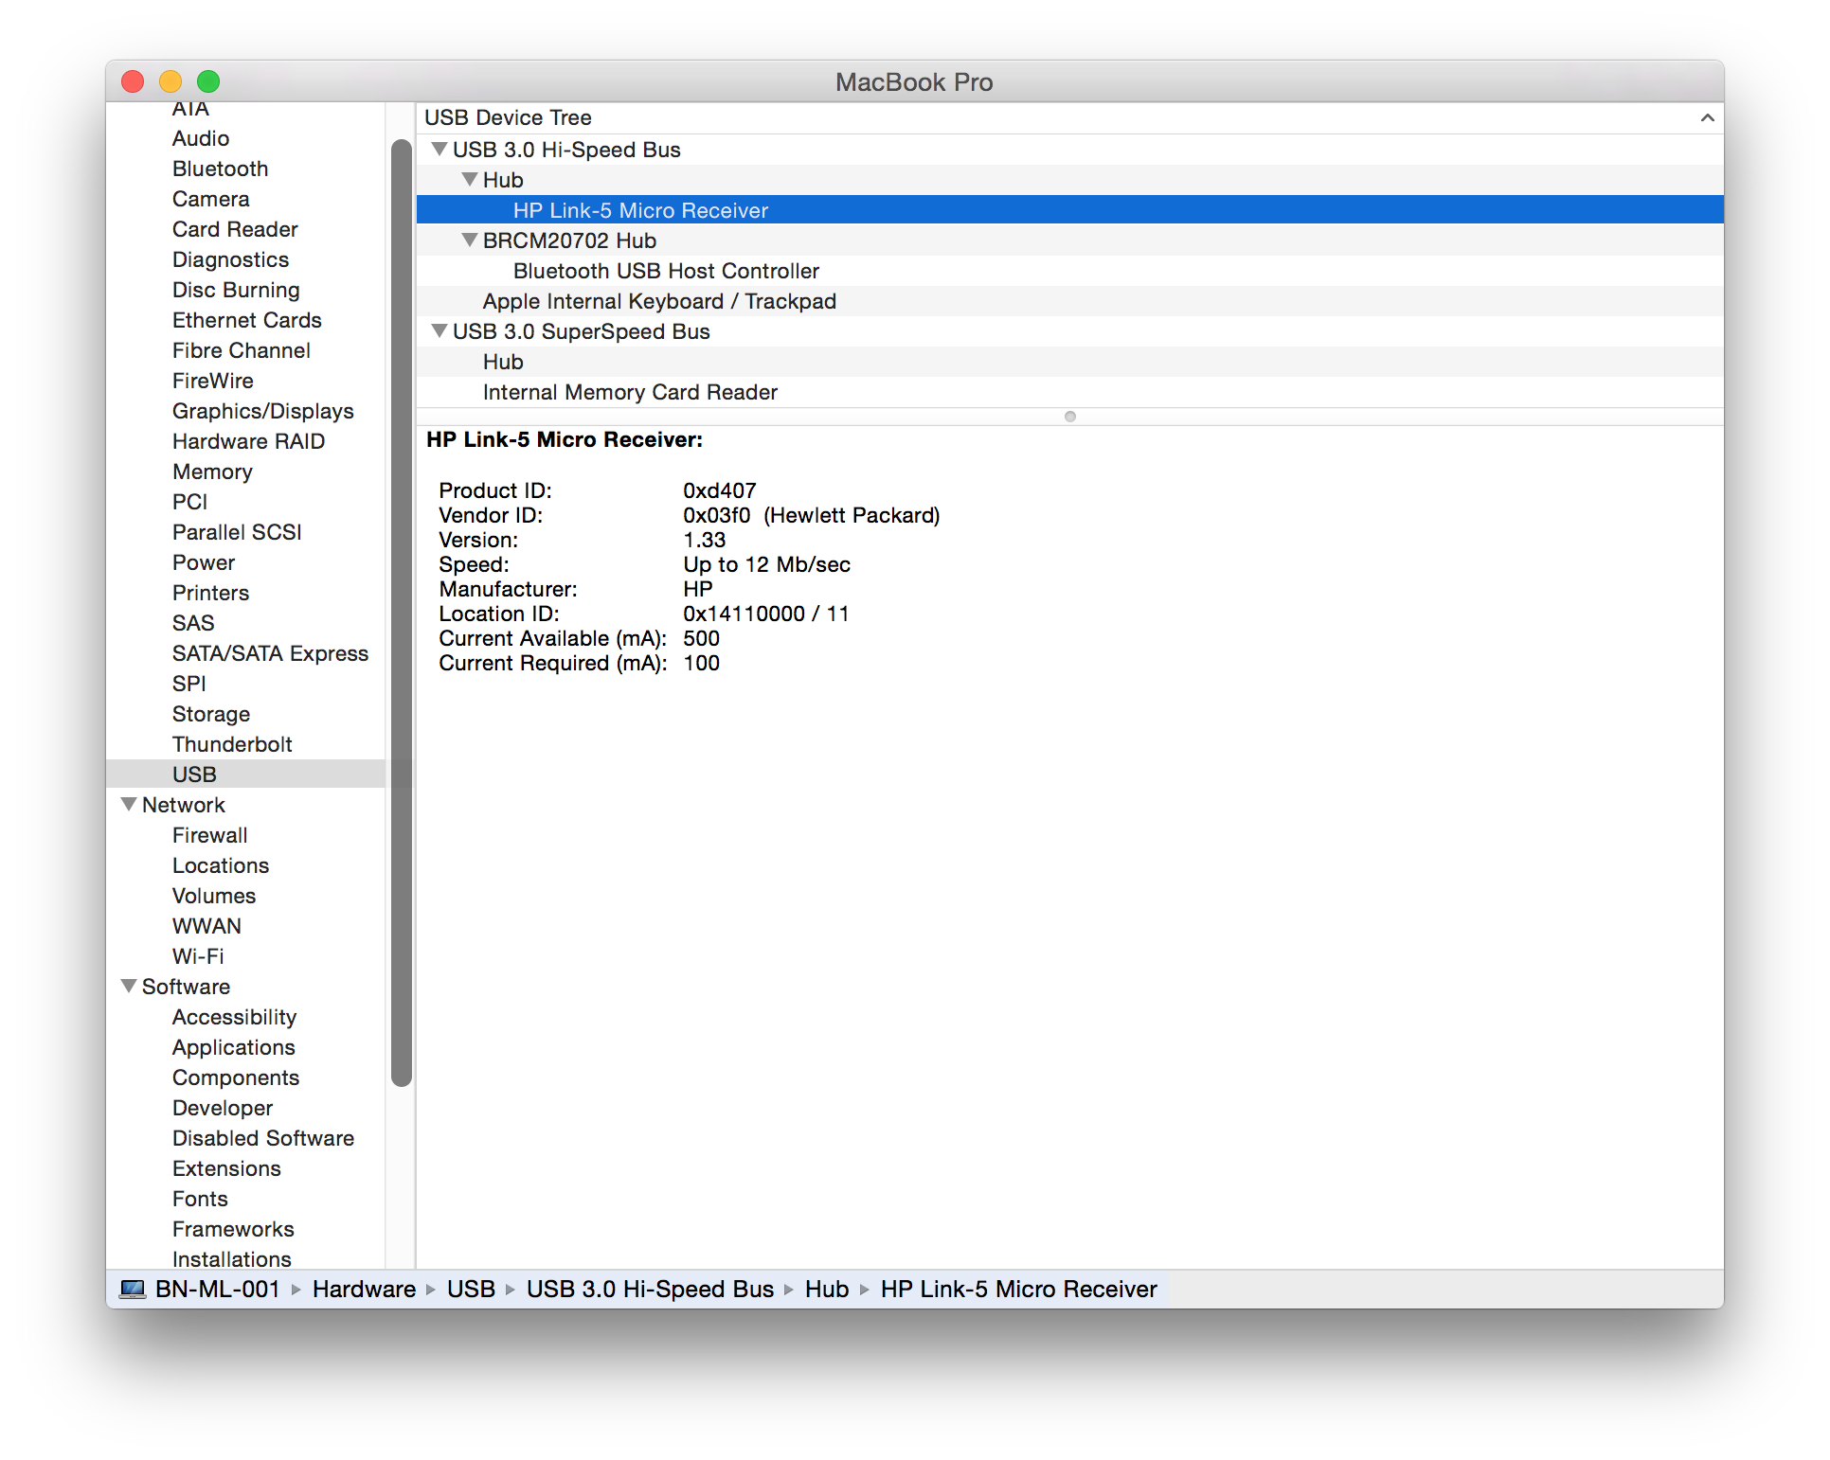Open Thunderbolt in the sidebar
Viewport: 1830px width, 1460px height.
pyautogui.click(x=232, y=744)
